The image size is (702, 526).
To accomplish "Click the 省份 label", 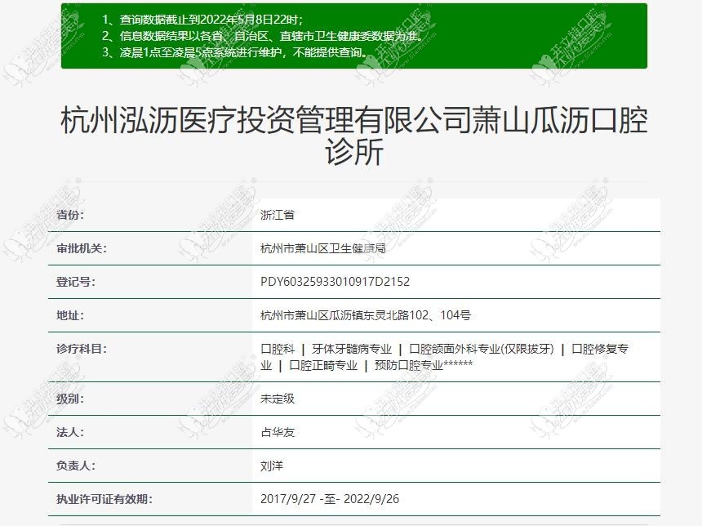I will pyautogui.click(x=70, y=215).
